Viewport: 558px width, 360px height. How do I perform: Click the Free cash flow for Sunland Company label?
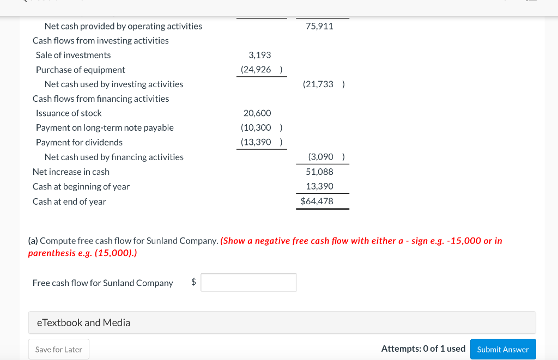tap(103, 283)
